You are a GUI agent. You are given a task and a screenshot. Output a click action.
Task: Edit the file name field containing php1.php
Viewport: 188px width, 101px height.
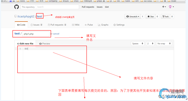click(x=36, y=34)
